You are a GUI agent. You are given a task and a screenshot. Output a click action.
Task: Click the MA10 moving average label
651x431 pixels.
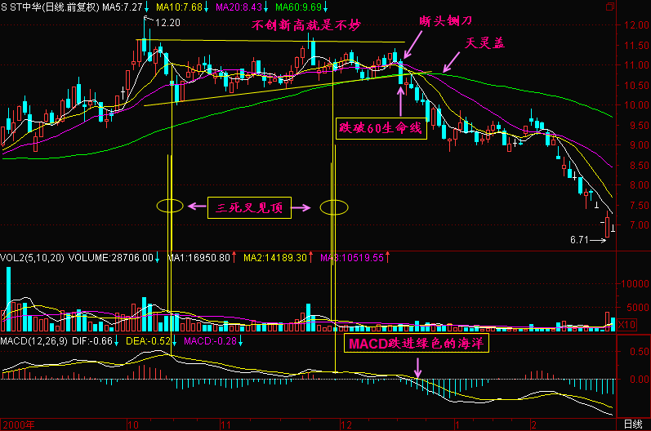176,7
